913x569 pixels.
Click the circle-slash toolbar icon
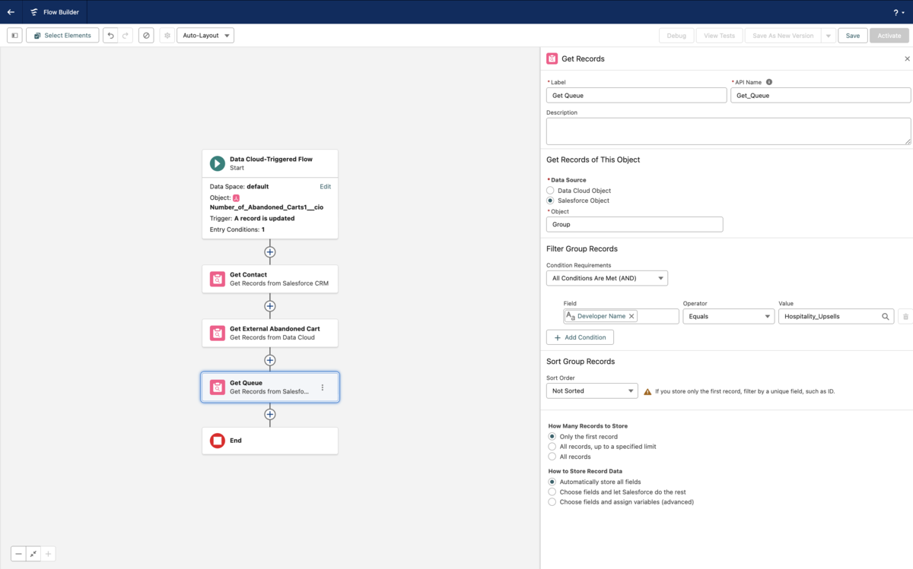pos(146,36)
